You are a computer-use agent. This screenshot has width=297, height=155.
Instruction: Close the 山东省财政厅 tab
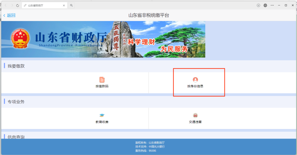[64, 5]
